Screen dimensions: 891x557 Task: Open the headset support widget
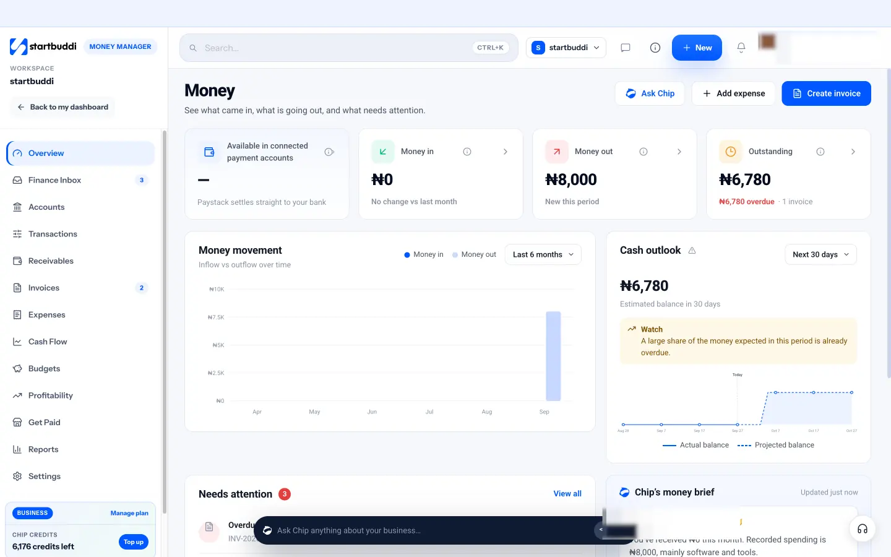tap(863, 529)
